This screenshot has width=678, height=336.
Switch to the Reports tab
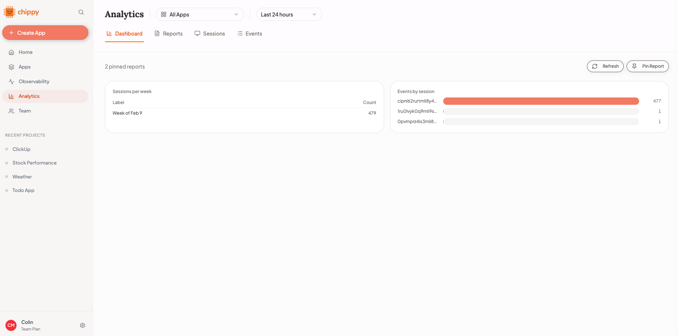pos(168,34)
